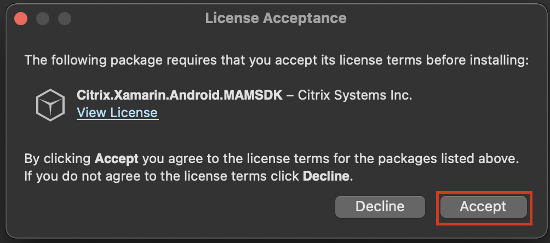This screenshot has height=243, width=550.
Task: Click the package cube icon
Action: pos(50,104)
